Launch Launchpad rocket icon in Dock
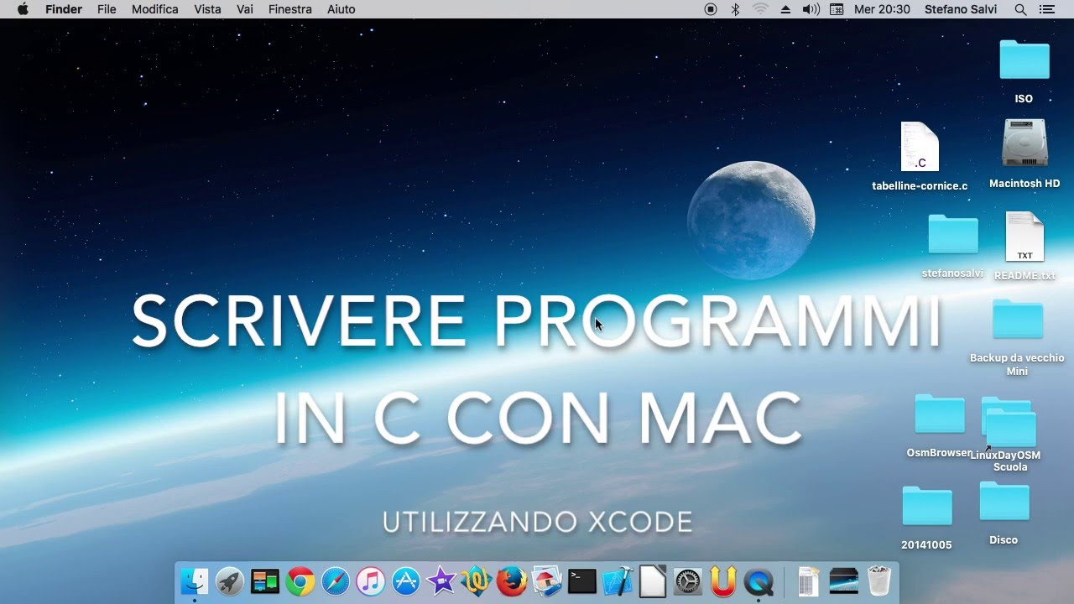Viewport: 1074px width, 604px height. click(229, 581)
